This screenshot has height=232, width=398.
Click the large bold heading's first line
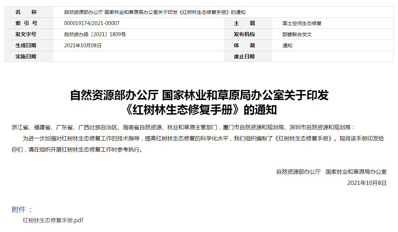[x=199, y=95]
